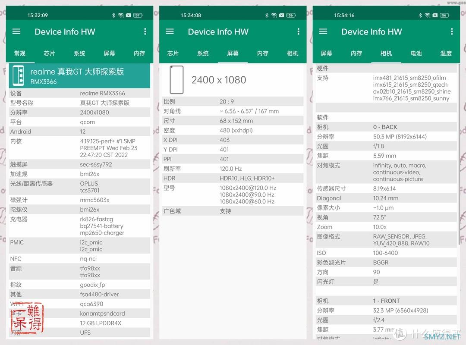Tap the phone outline icon beside 2400 x 1080
Viewport: 466px width, 345px height.
176,80
